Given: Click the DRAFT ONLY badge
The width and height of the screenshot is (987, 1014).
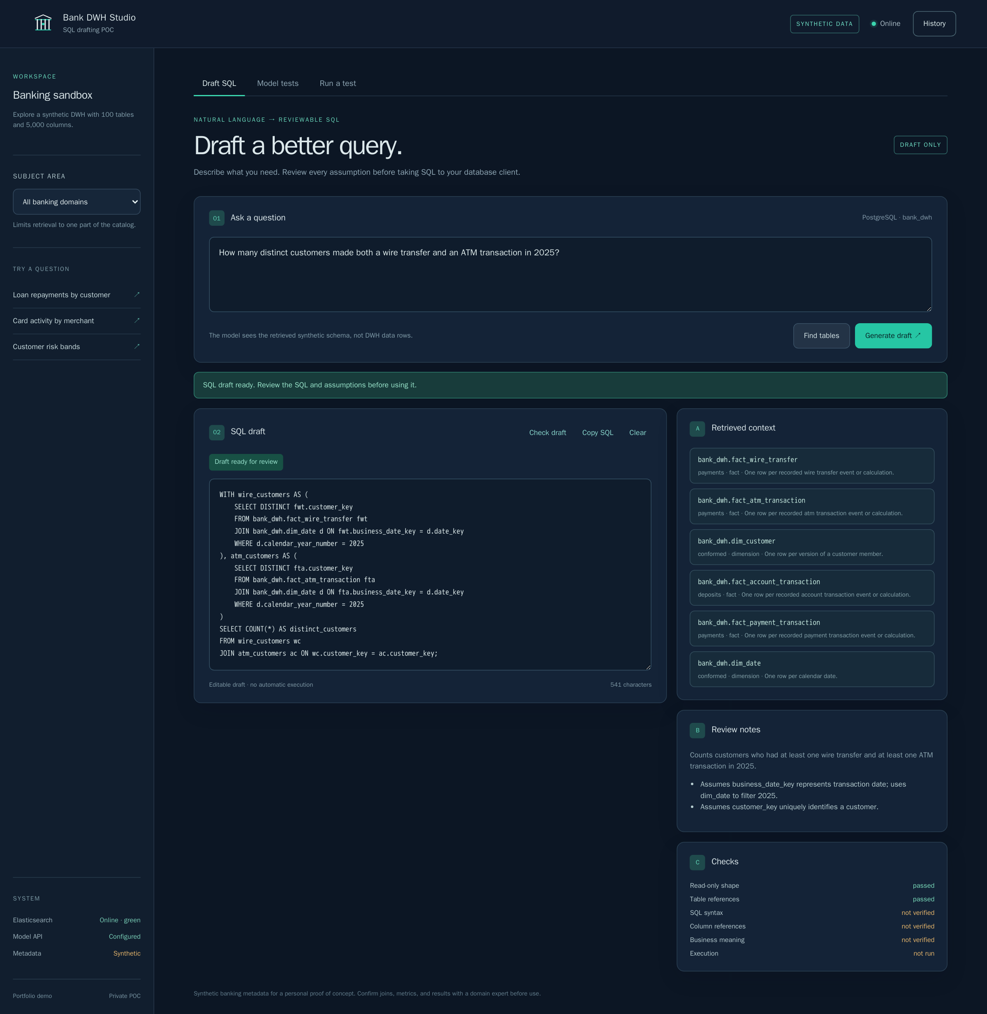Looking at the screenshot, I should pos(920,145).
